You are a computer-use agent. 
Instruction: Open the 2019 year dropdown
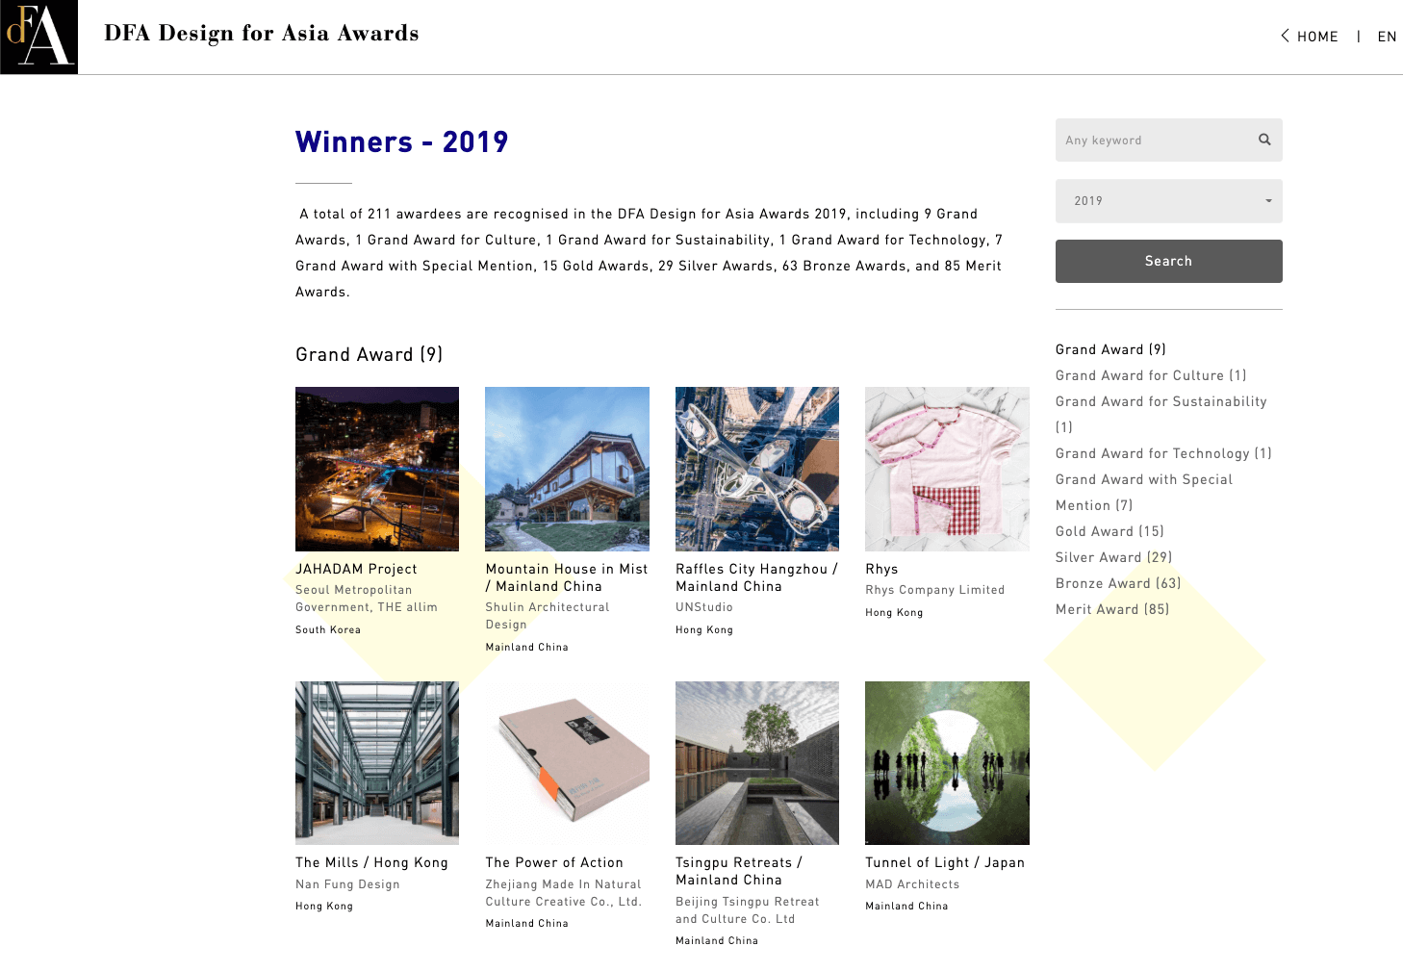1168,201
